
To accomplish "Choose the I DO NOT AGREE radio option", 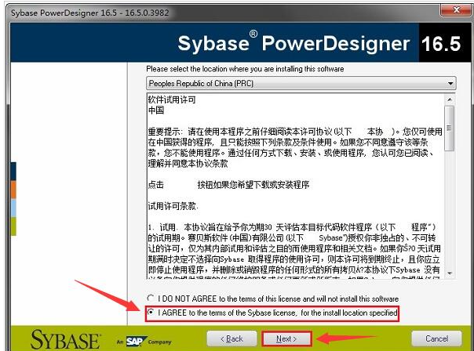I will point(151,299).
